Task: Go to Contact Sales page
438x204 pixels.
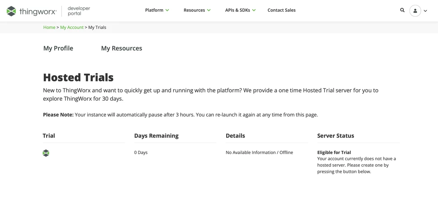Action: click(281, 10)
